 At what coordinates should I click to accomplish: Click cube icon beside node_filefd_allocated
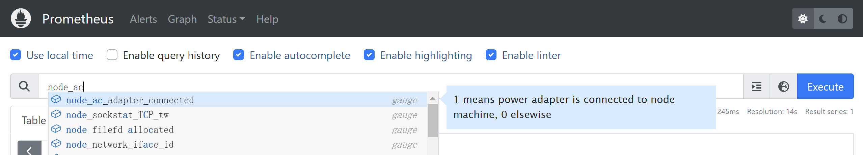click(x=56, y=129)
